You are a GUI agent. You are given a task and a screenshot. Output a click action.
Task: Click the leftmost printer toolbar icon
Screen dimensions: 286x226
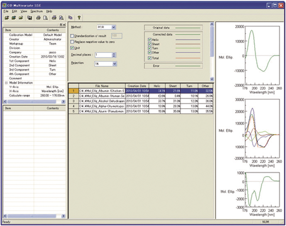tap(38, 18)
